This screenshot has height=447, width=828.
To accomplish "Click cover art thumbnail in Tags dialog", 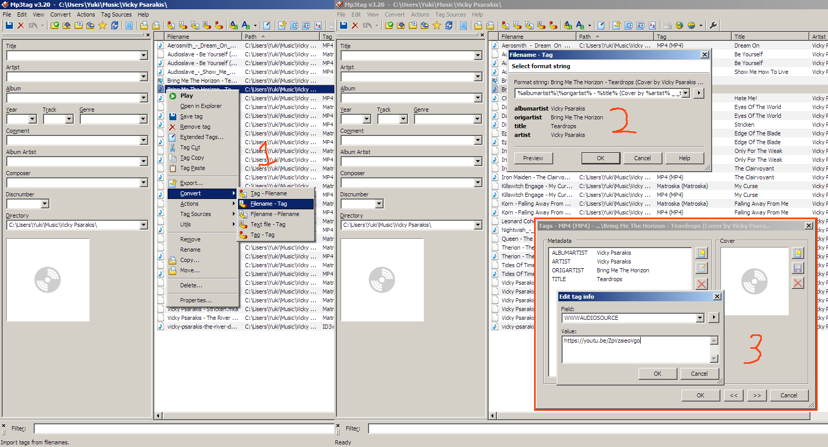I will (x=754, y=281).
